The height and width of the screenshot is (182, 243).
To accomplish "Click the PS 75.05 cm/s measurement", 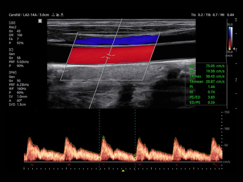I will point(207,66).
